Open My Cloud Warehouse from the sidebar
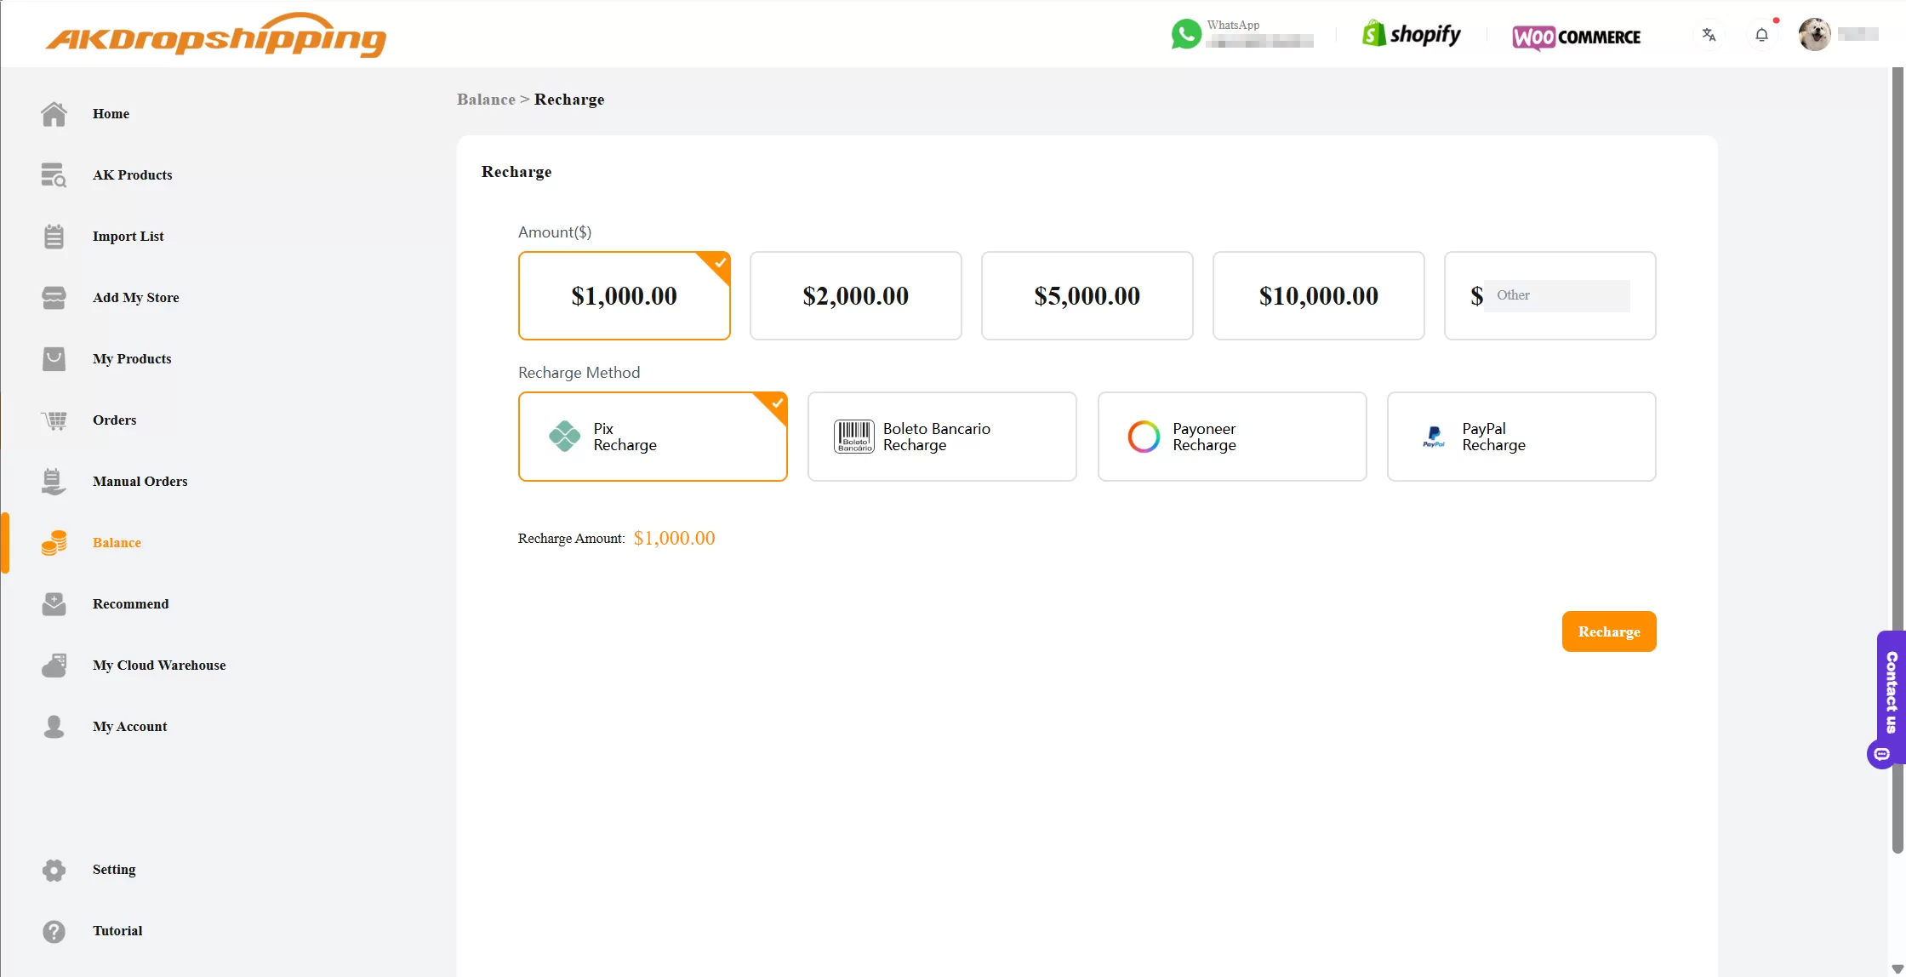1906x977 pixels. point(158,665)
